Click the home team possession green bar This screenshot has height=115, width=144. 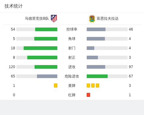click(x=46, y=29)
